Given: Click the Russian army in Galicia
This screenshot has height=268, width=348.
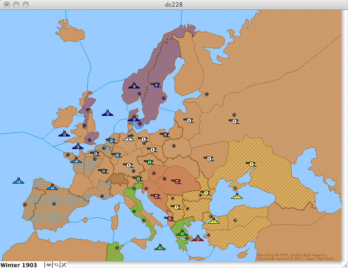Looking at the screenshot, I should click(209, 158).
